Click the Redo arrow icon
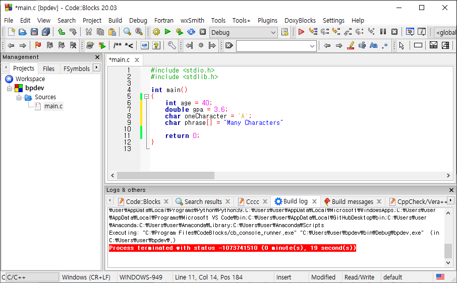The image size is (457, 283). 73,32
